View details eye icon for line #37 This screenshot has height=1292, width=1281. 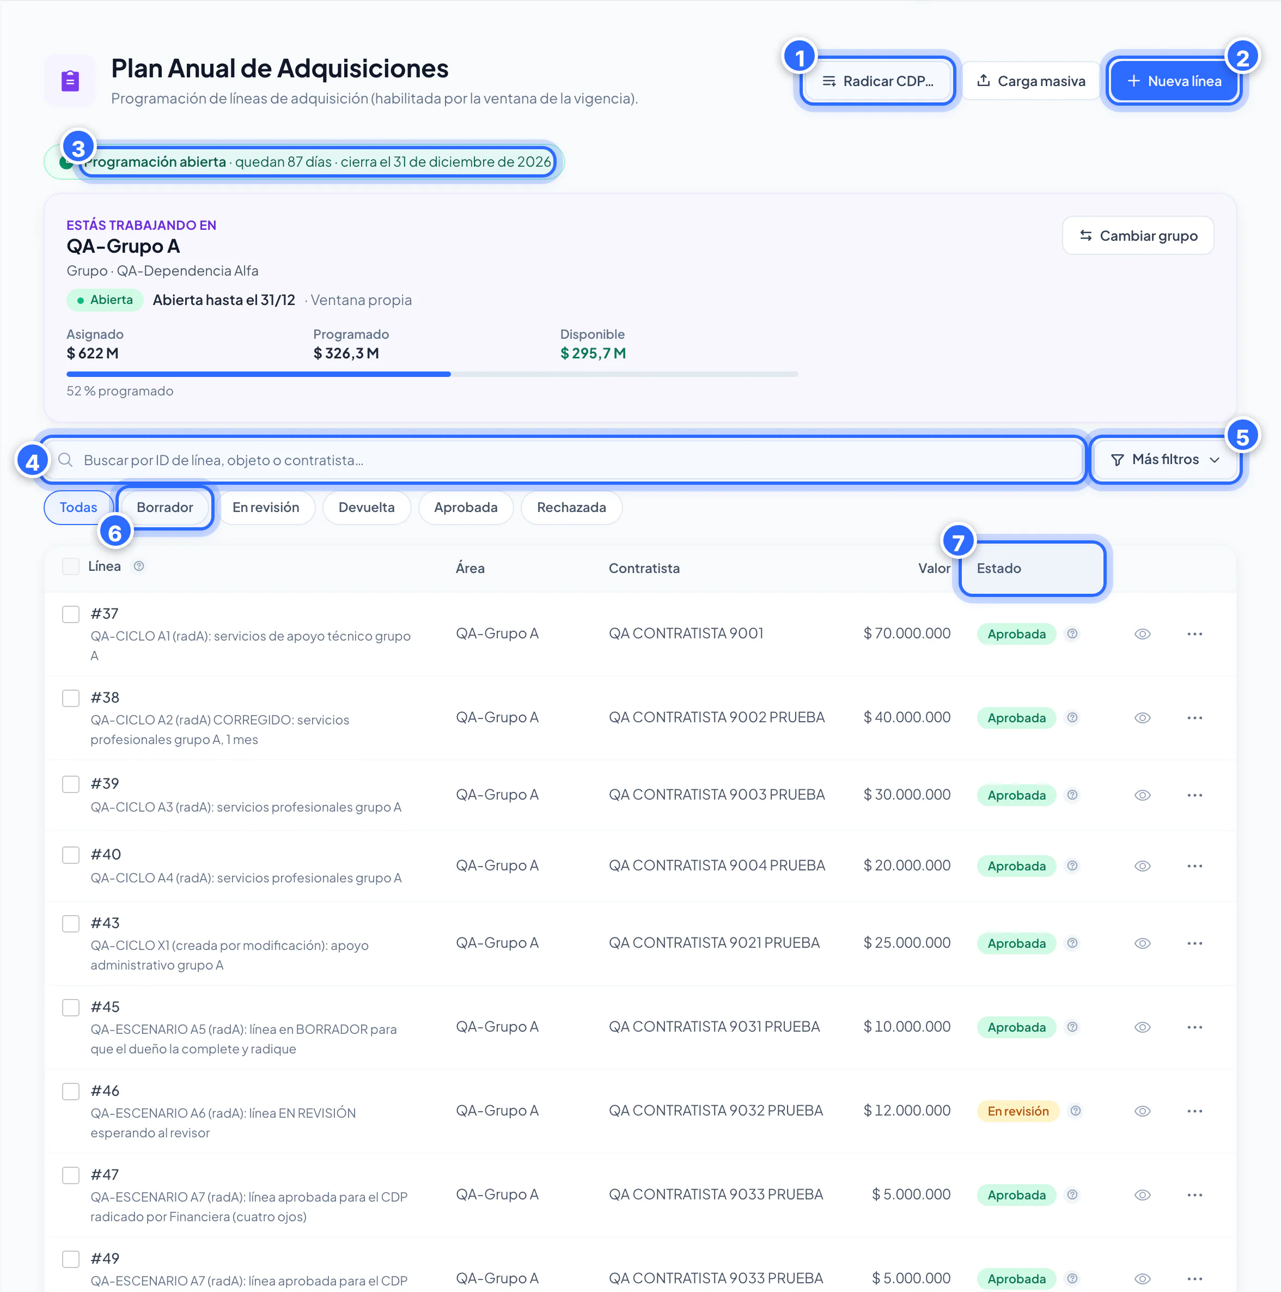click(x=1142, y=634)
